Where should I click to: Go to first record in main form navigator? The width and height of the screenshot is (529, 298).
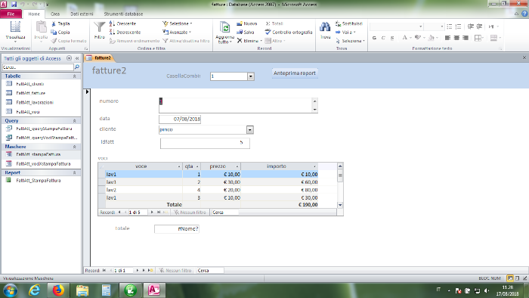click(x=104, y=270)
